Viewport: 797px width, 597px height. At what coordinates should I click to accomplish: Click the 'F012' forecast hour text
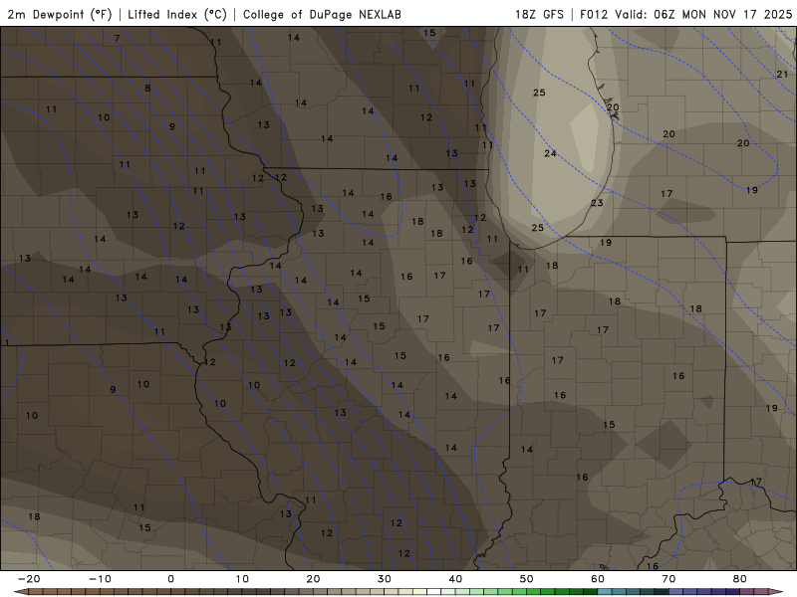(x=594, y=14)
